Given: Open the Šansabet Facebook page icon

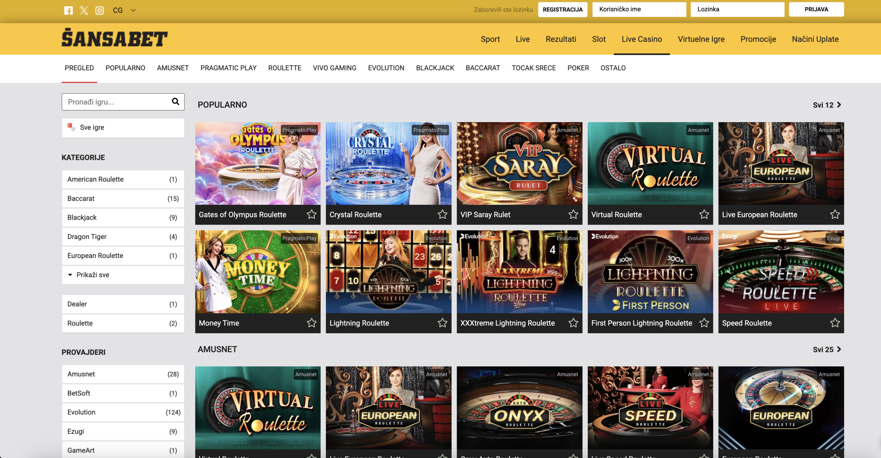Looking at the screenshot, I should (68, 10).
